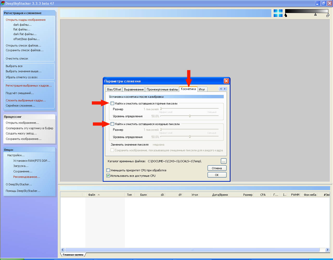Click the four-squares view icon in top bar
Screen dimensions: 333x260
278,13
